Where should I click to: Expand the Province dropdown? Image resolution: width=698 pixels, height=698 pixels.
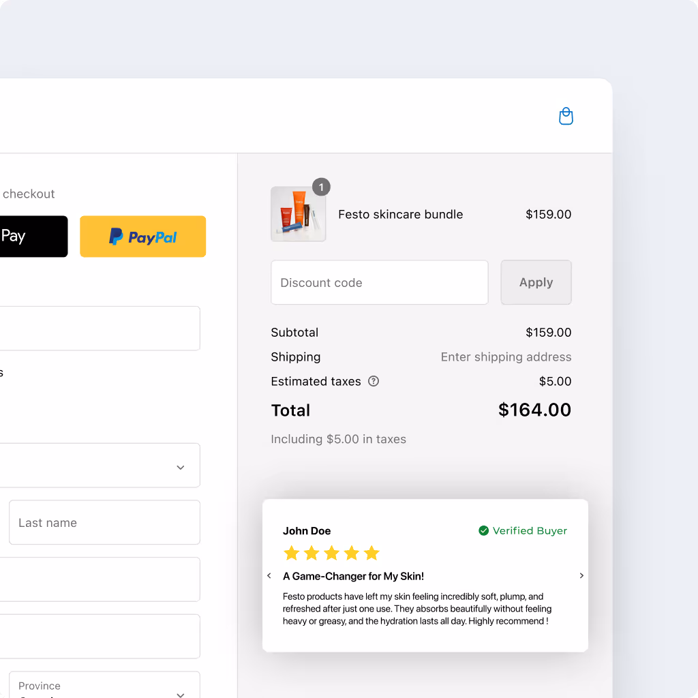(104, 684)
